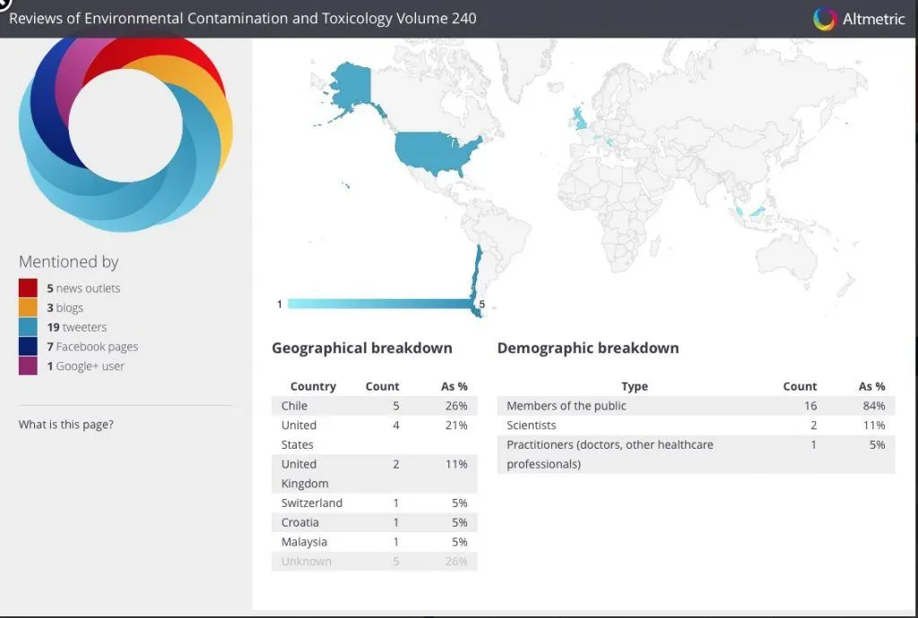This screenshot has width=918, height=618.
Task: Click Alaska on the world map
Action: tap(353, 87)
